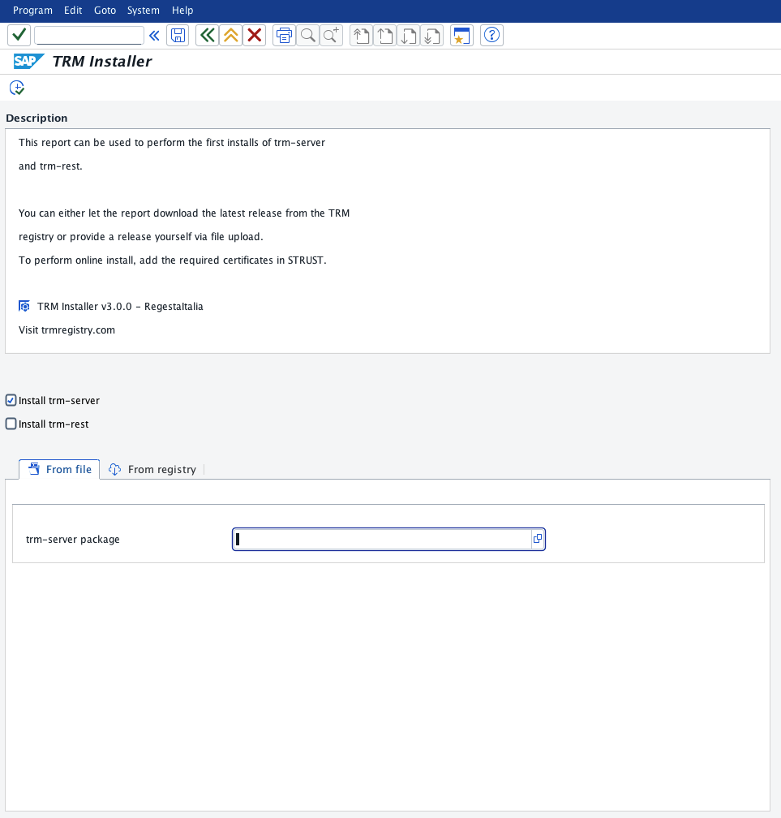Screen dimensions: 781x818
Task: Click the Find Next magnifier-plus icon
Action: point(331,36)
